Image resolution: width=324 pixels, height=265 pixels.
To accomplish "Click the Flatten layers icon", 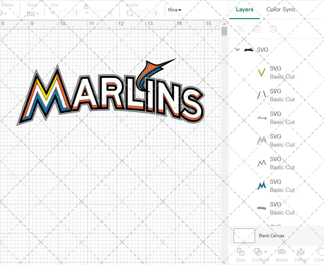I will [x=301, y=252].
